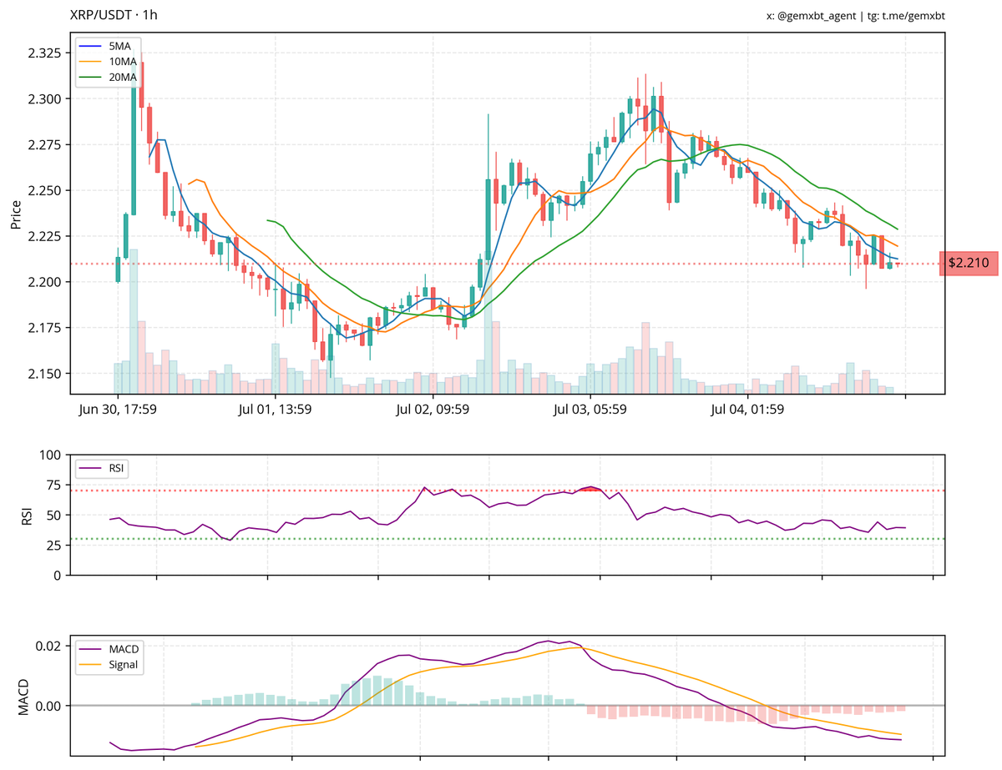Click the 2.325 price axis tick
This screenshot has width=1002, height=770.
tap(46, 53)
